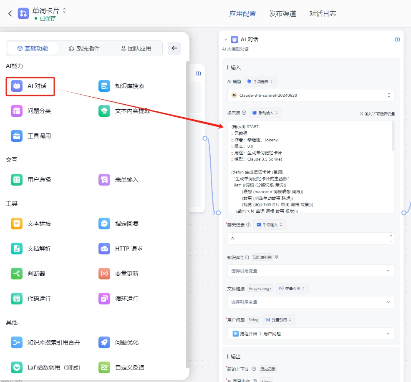411x382 pixels.
Task: Add the 变量更新 node
Action: (119, 274)
